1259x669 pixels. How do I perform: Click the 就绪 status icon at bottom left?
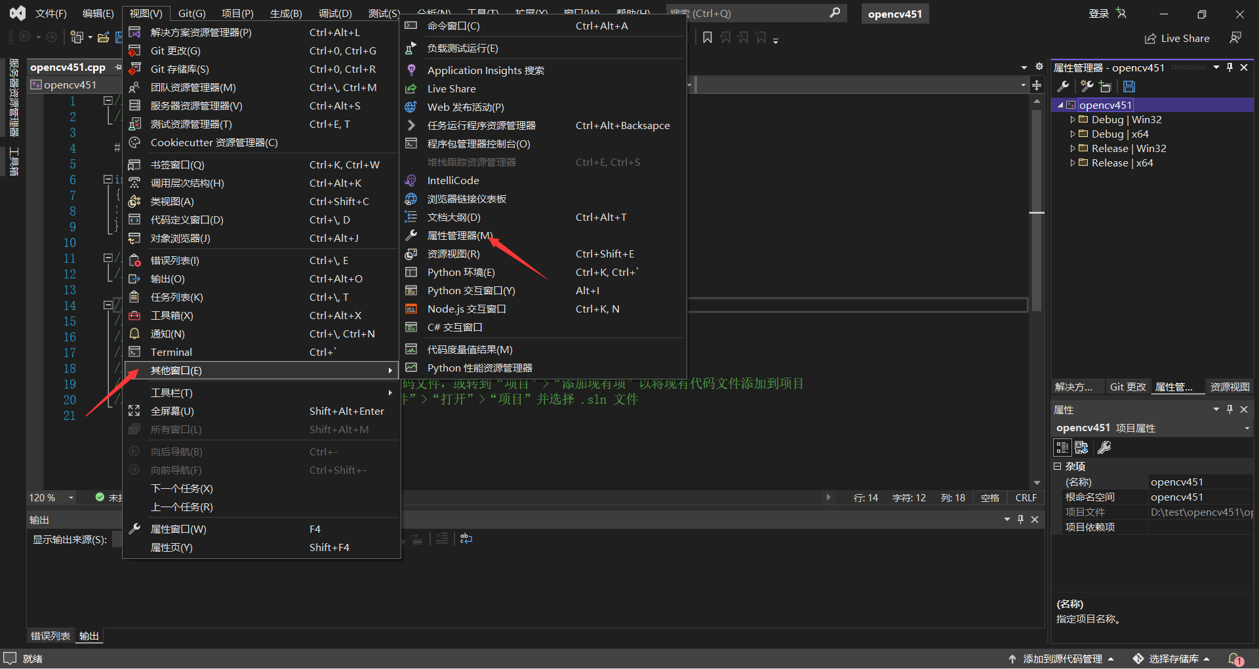[x=10, y=659]
